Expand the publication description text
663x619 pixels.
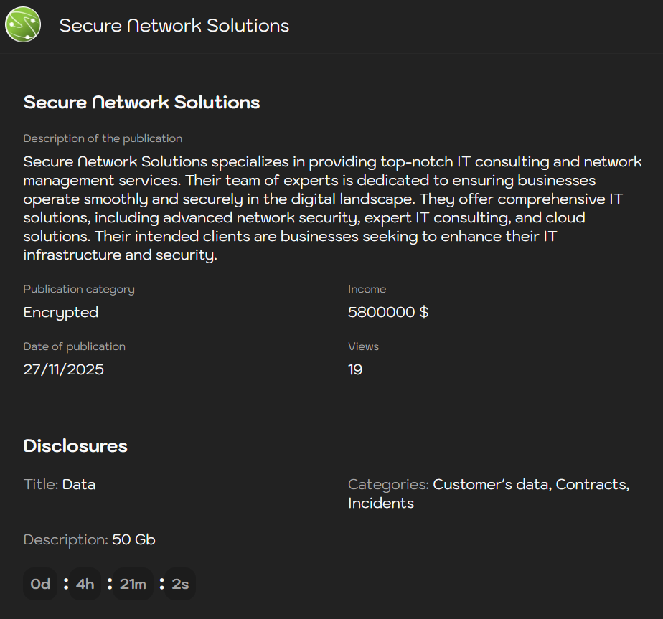coord(331,208)
